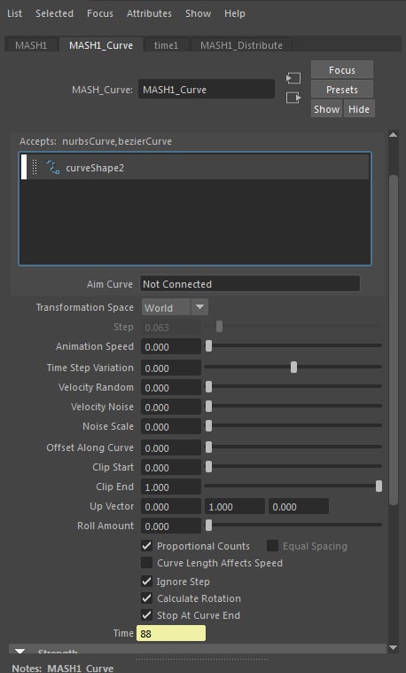Click the drag handle beside curveShape2
This screenshot has height=673, width=406.
(x=35, y=168)
